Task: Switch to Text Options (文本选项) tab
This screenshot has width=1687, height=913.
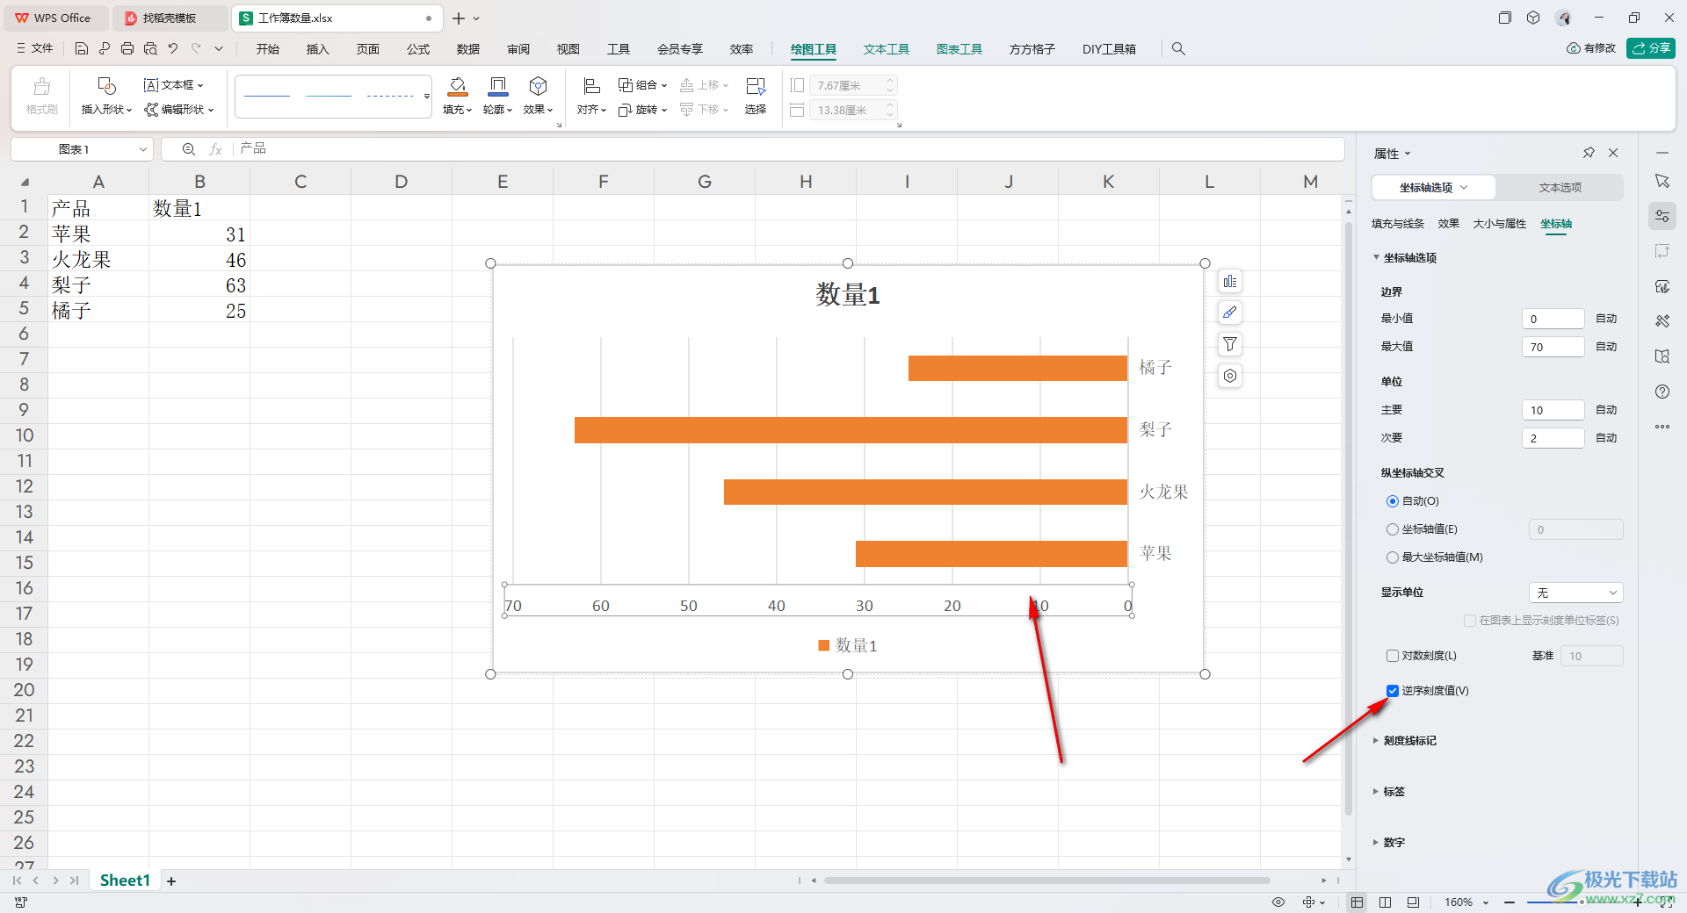Action: pos(1560,188)
